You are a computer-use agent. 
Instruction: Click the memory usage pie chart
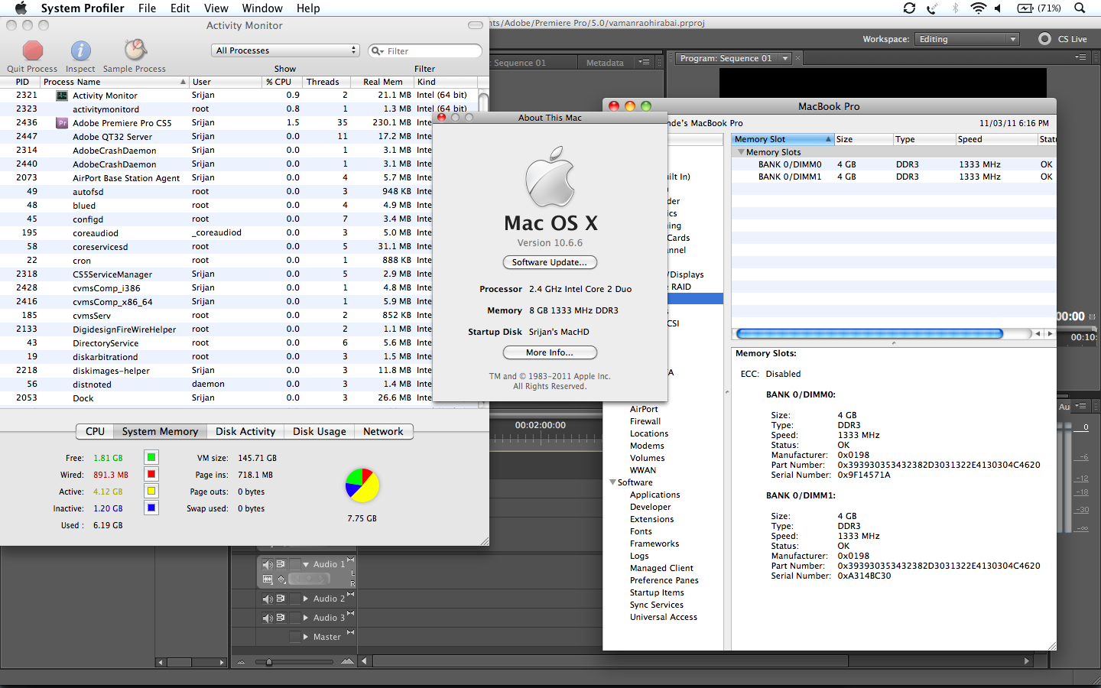(x=362, y=485)
